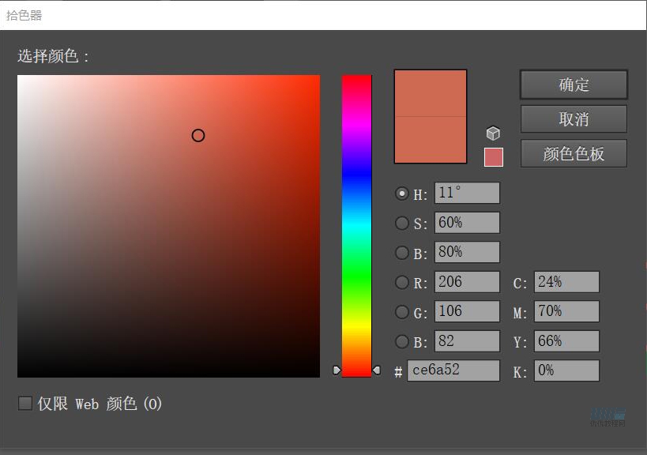Click the C cyan field showing 24%
The height and width of the screenshot is (455, 647).
tap(566, 282)
